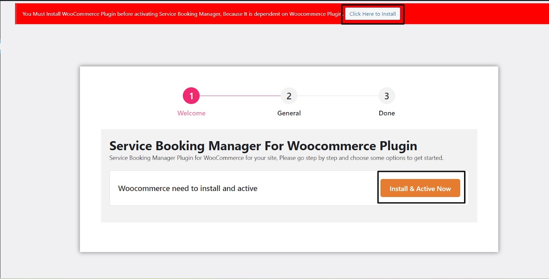Image resolution: width=549 pixels, height=279 pixels.
Task: Click the red 'You Must Install WooCommerce Plugin' notice text
Action: (183, 14)
